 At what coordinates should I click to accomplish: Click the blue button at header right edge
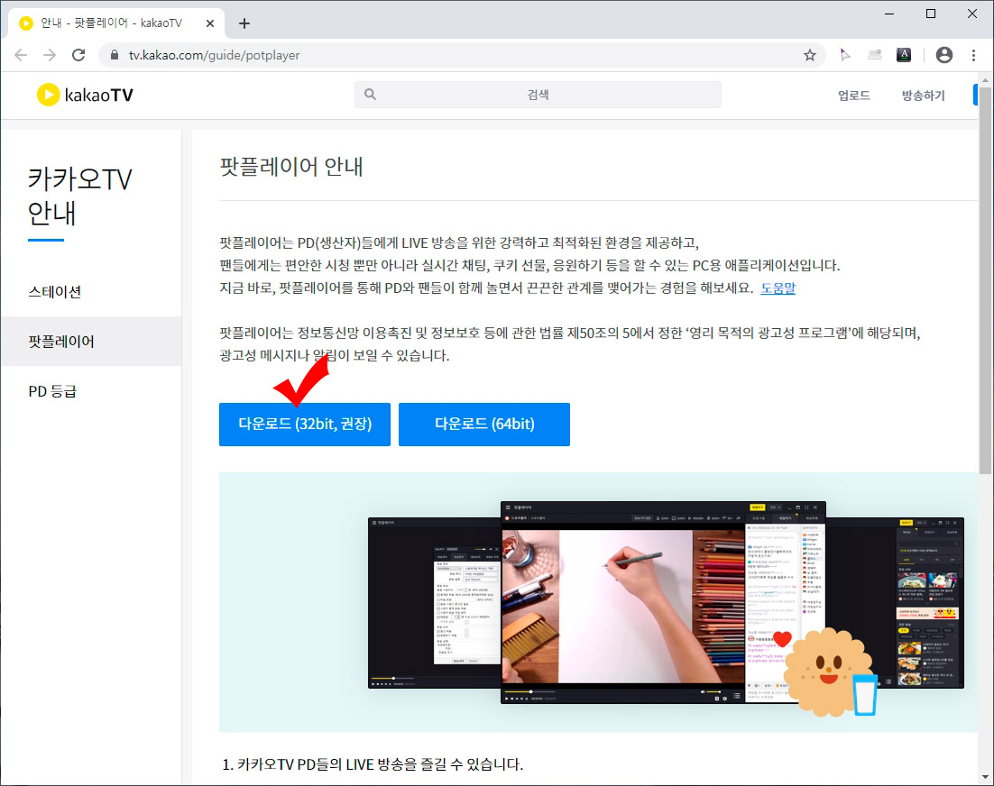click(x=976, y=95)
